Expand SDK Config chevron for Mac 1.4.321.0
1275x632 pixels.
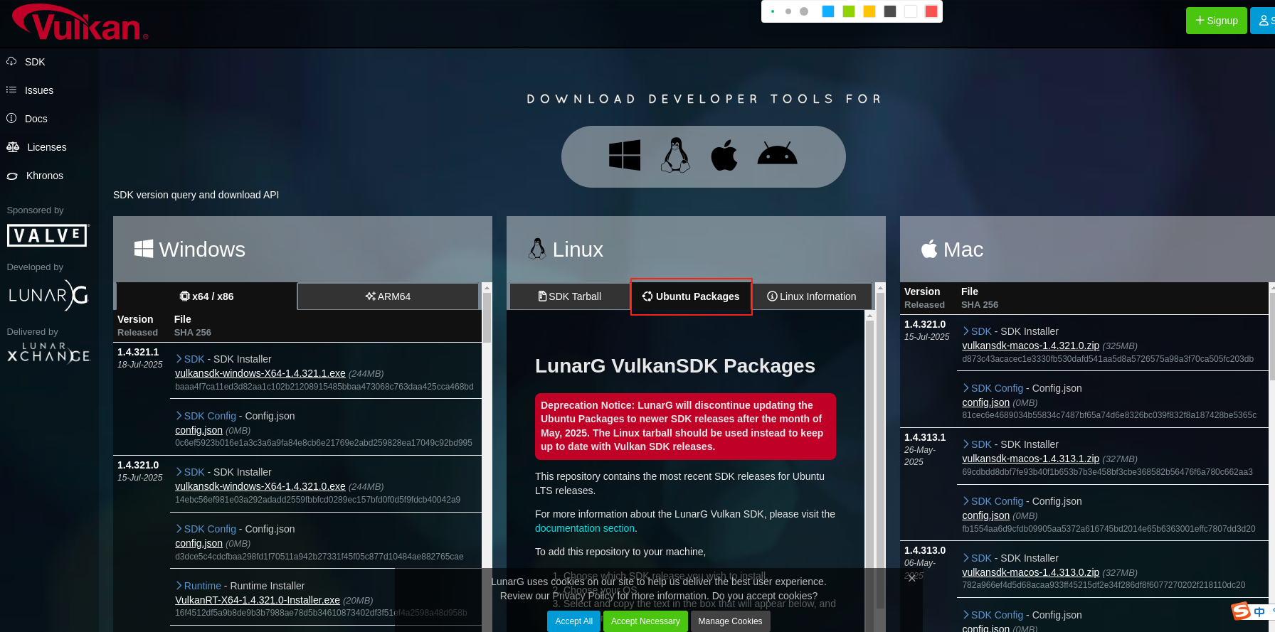(966, 387)
